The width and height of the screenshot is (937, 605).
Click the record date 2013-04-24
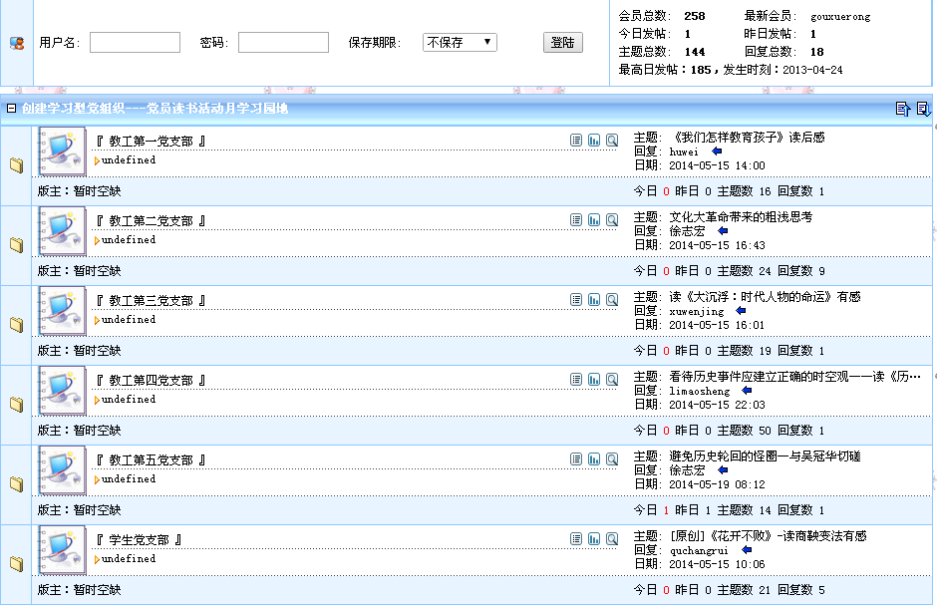click(812, 70)
